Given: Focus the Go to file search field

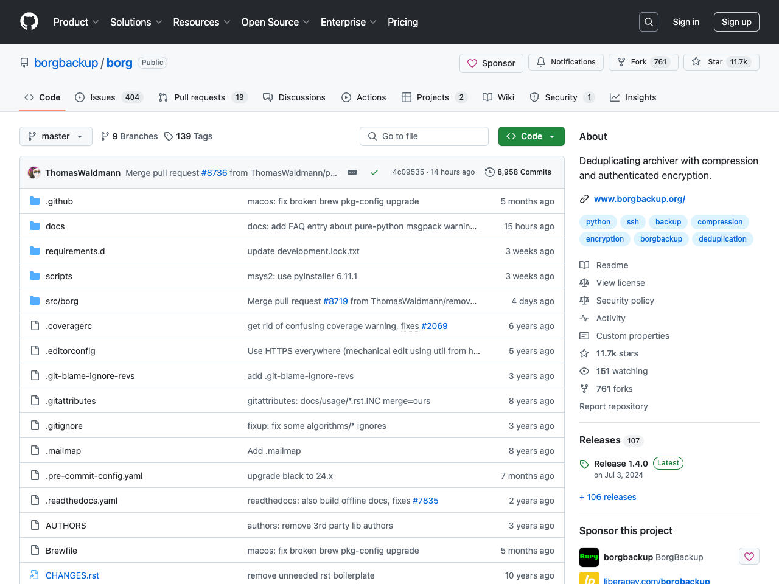Looking at the screenshot, I should (x=424, y=136).
